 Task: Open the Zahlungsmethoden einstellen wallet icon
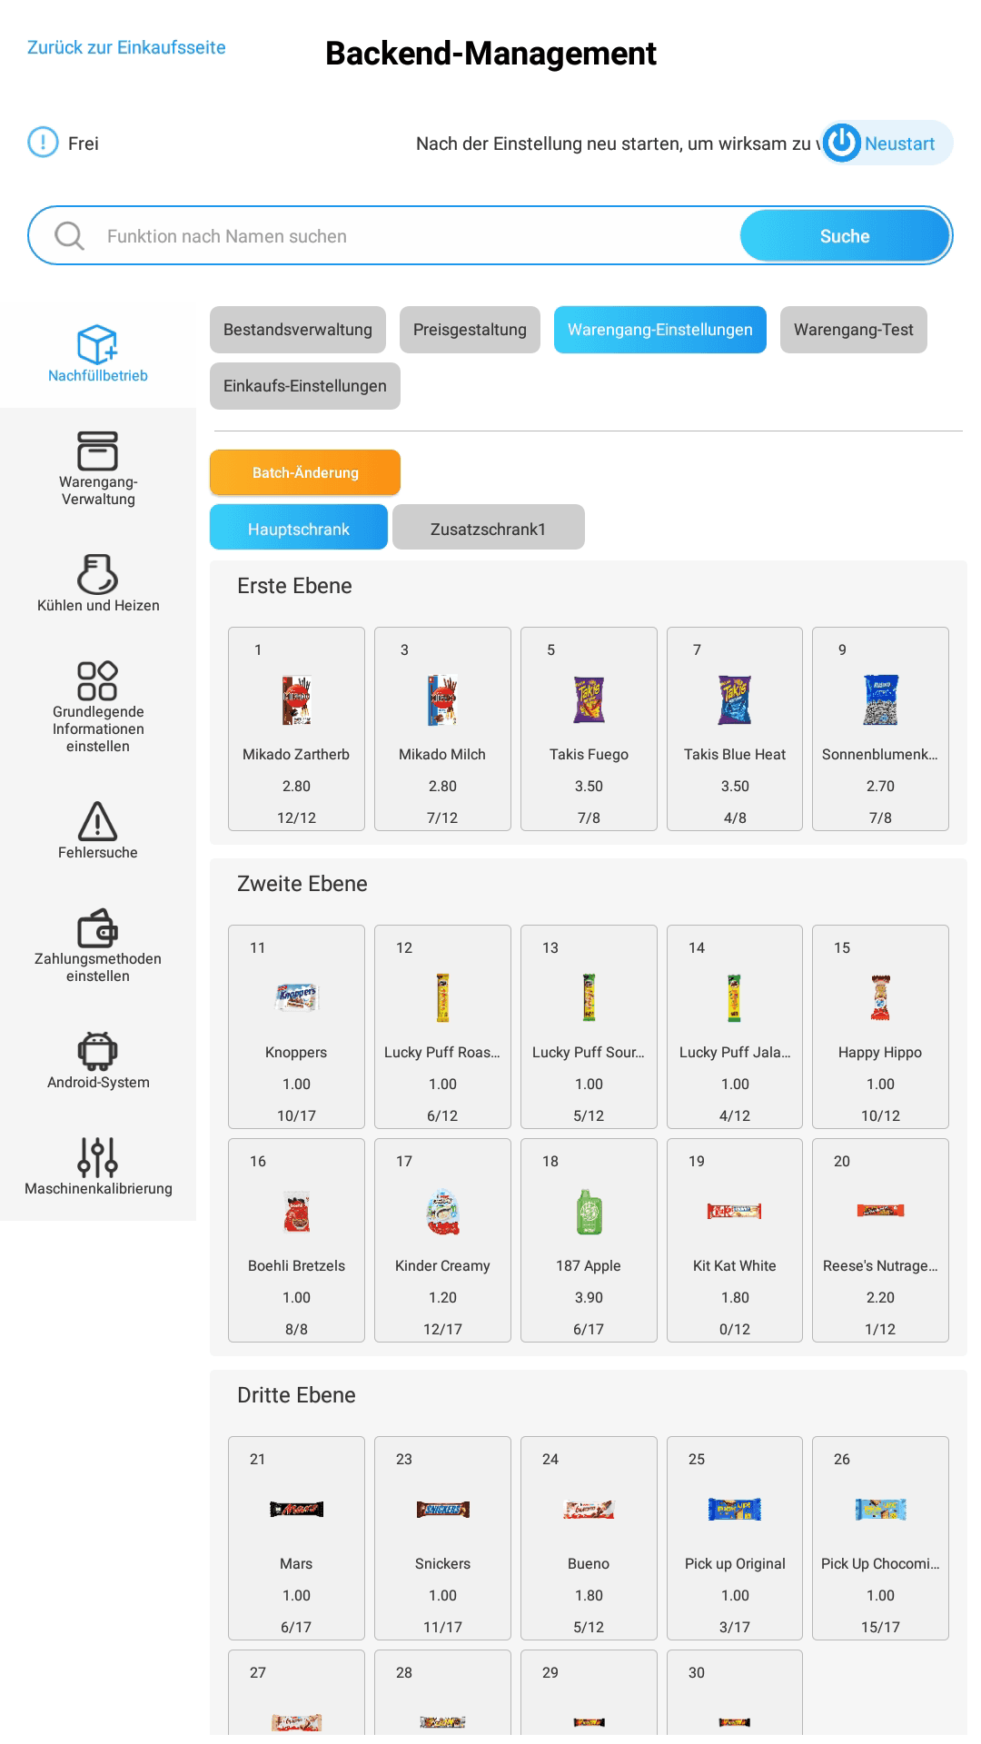click(x=97, y=927)
